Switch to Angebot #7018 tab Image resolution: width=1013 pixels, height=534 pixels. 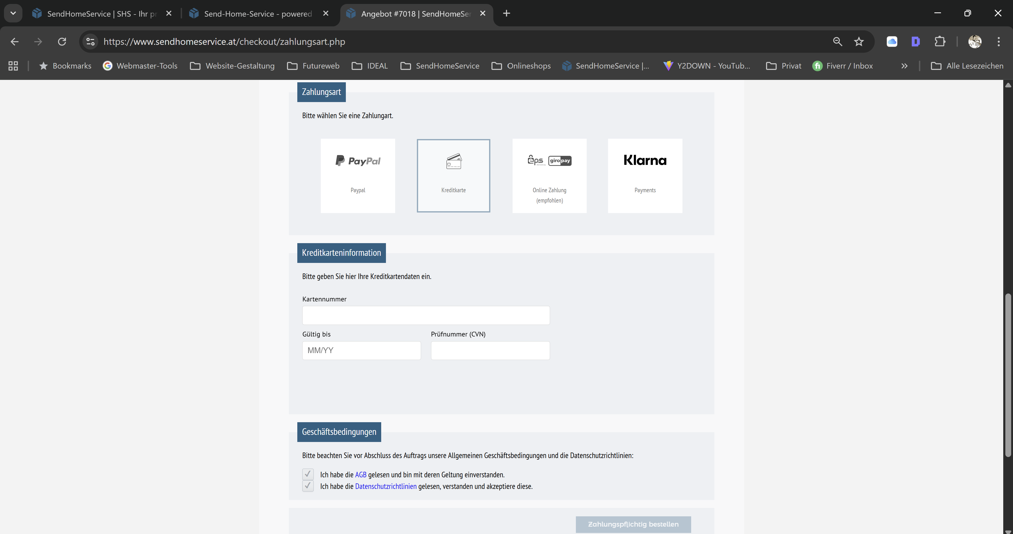pyautogui.click(x=416, y=13)
